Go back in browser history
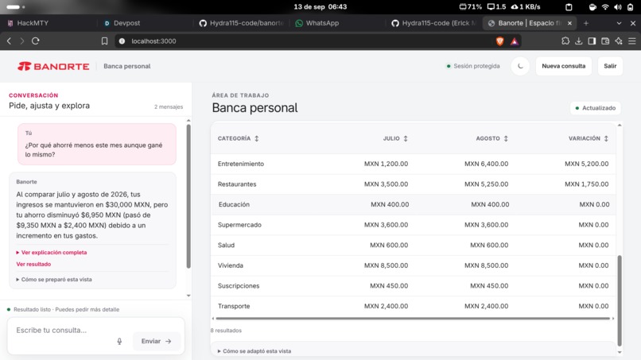This screenshot has width=641, height=360. 9,41
